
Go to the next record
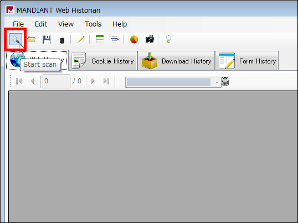point(93,81)
